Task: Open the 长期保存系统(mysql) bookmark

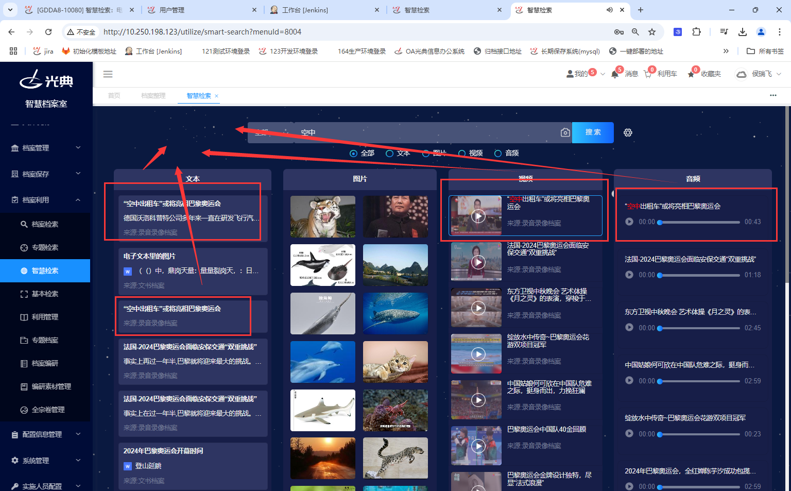Action: pos(565,51)
